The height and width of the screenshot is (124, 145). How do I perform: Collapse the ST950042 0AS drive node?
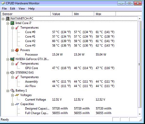tap(8, 73)
